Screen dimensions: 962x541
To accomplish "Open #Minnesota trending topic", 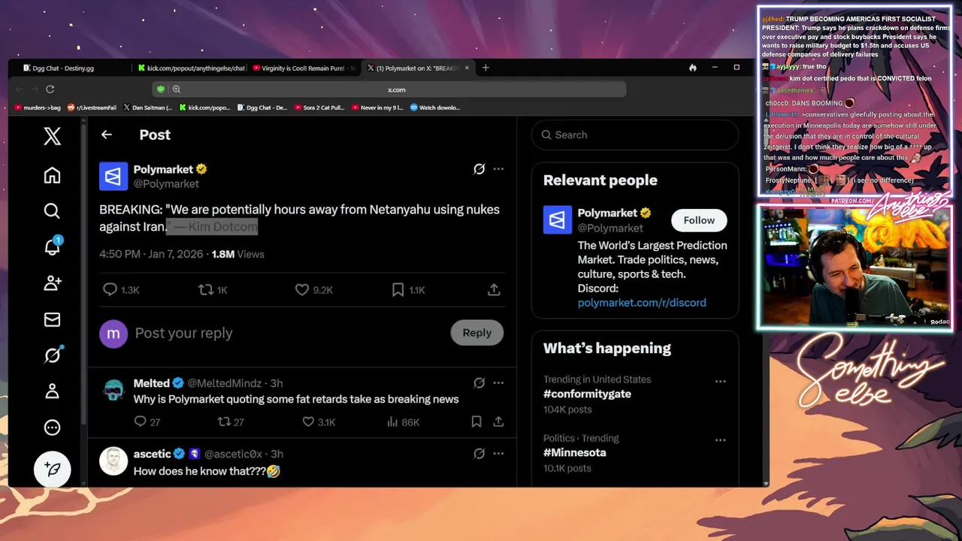I will pyautogui.click(x=574, y=452).
